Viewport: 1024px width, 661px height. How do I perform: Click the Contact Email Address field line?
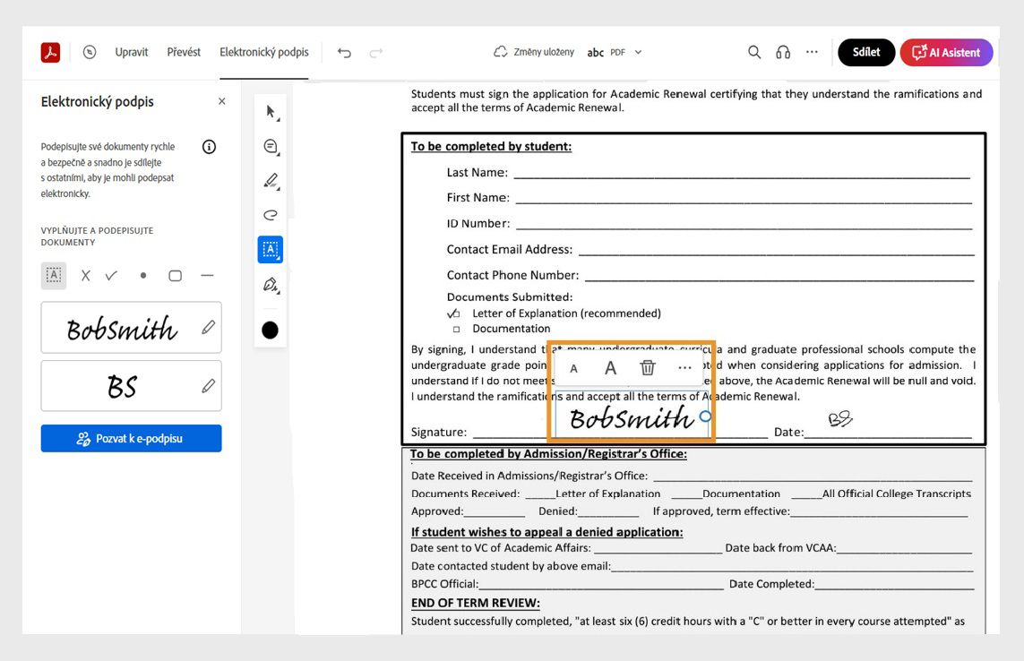point(777,251)
